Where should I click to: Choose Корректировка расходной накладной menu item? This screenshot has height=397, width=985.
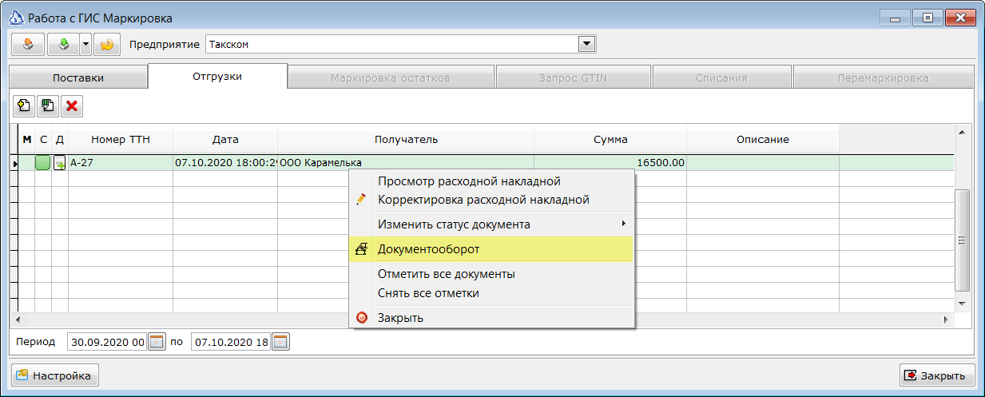(x=492, y=200)
